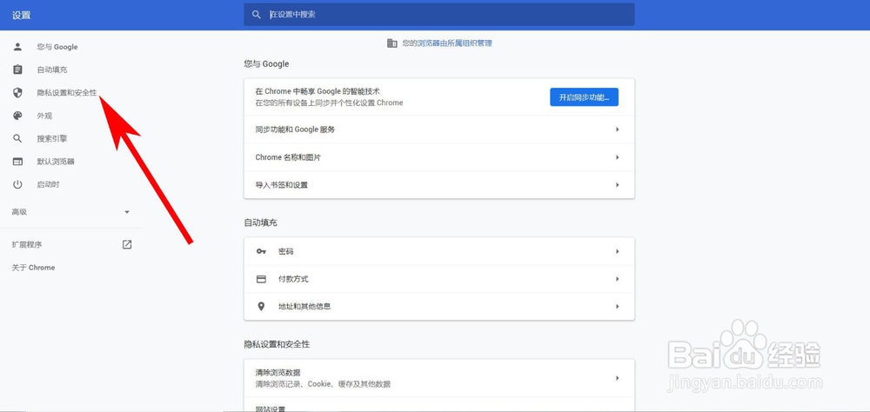Click the search magnifier icon in settings bar
The image size is (870, 412).
[x=257, y=15]
